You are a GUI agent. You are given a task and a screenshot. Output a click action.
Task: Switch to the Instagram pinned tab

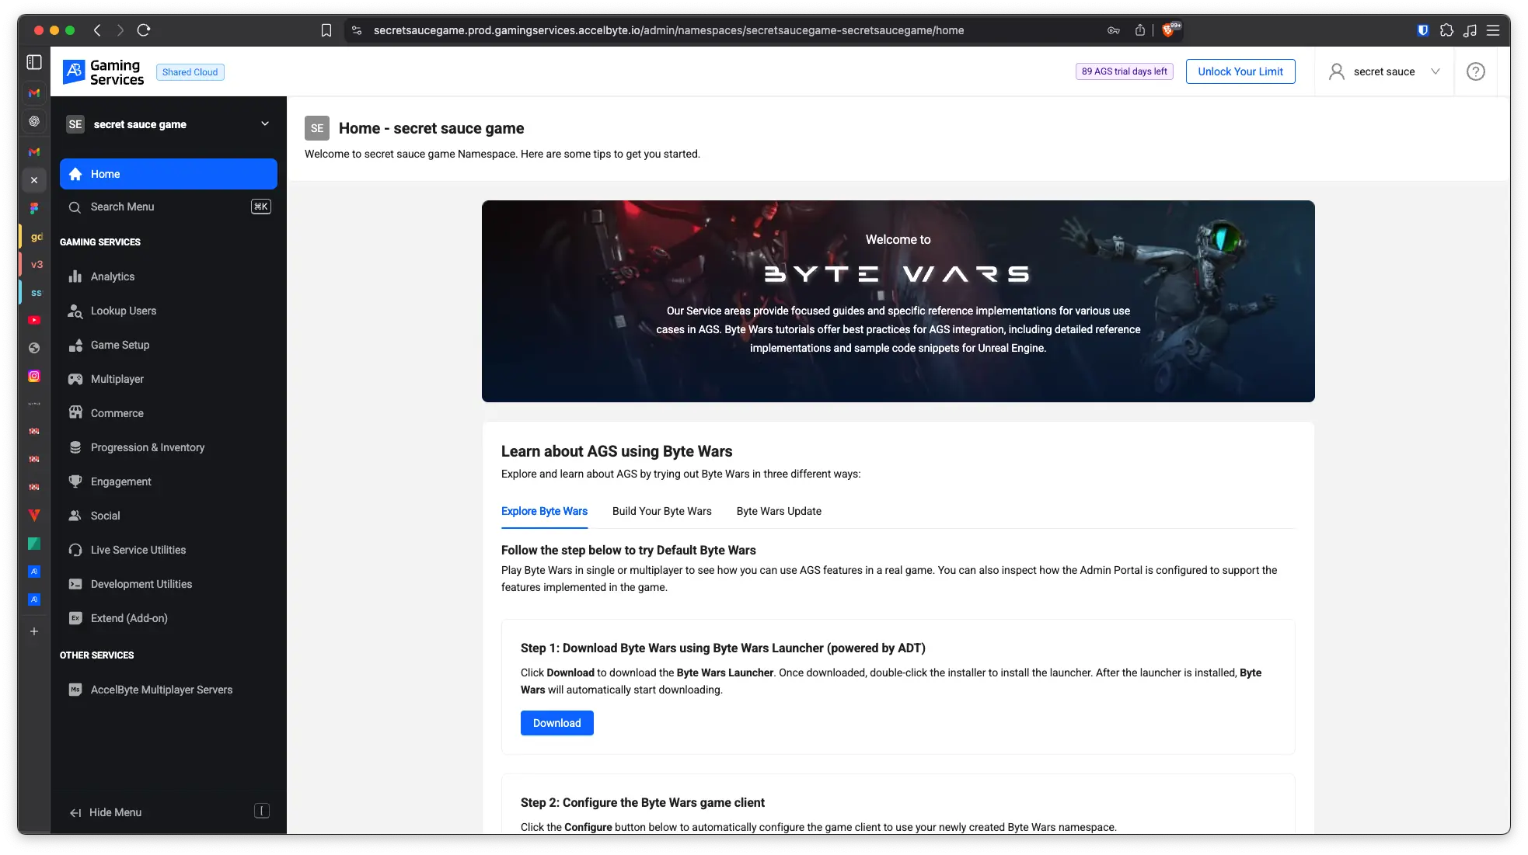(x=34, y=376)
